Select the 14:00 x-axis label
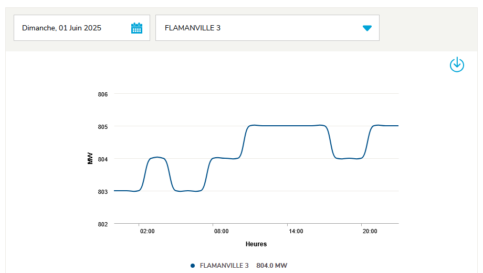This screenshot has width=483, height=273. [295, 231]
